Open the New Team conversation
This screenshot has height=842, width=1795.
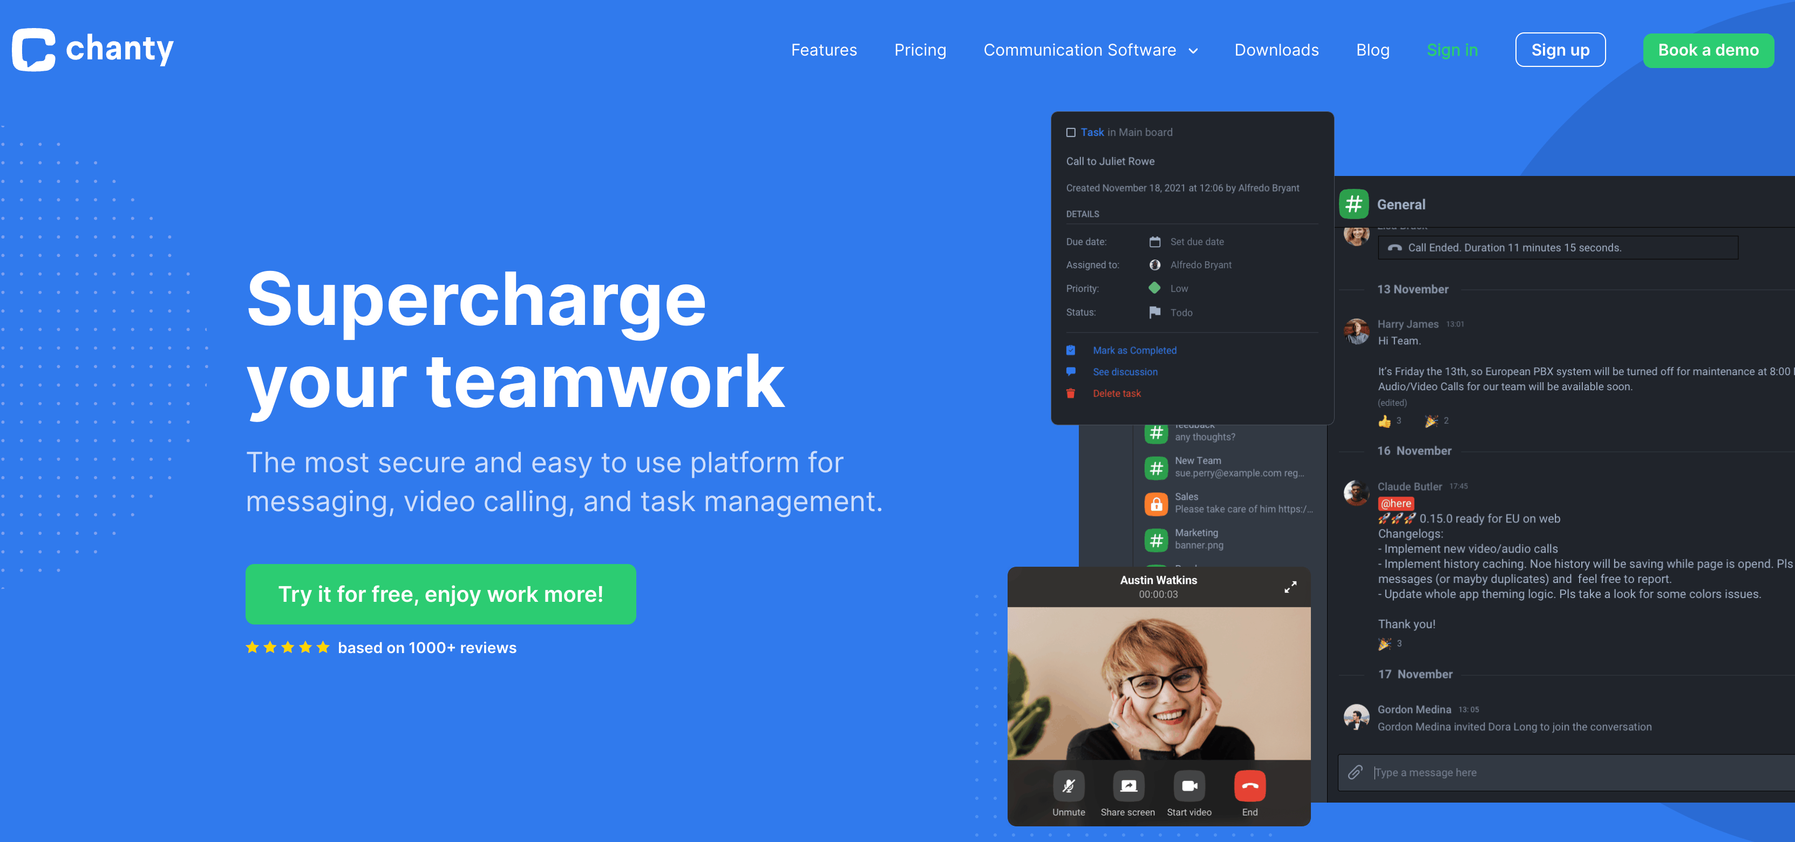[x=1230, y=467]
